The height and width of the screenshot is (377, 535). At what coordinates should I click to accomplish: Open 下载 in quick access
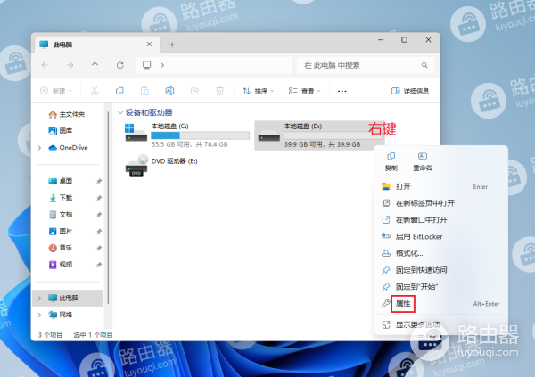[x=61, y=198]
